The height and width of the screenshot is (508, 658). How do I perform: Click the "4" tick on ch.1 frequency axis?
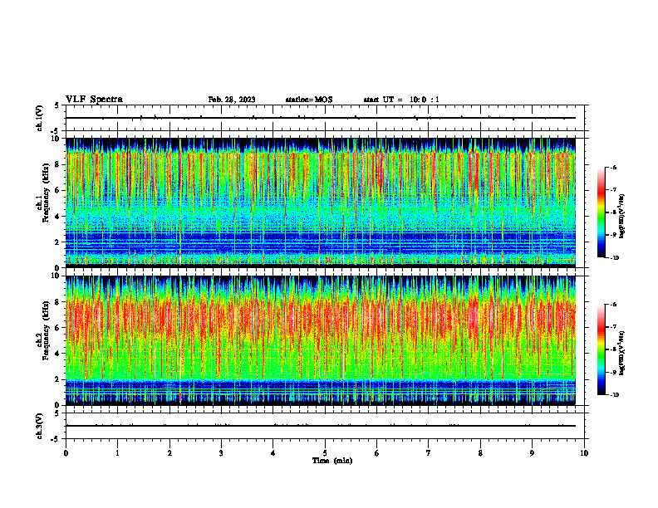point(57,217)
